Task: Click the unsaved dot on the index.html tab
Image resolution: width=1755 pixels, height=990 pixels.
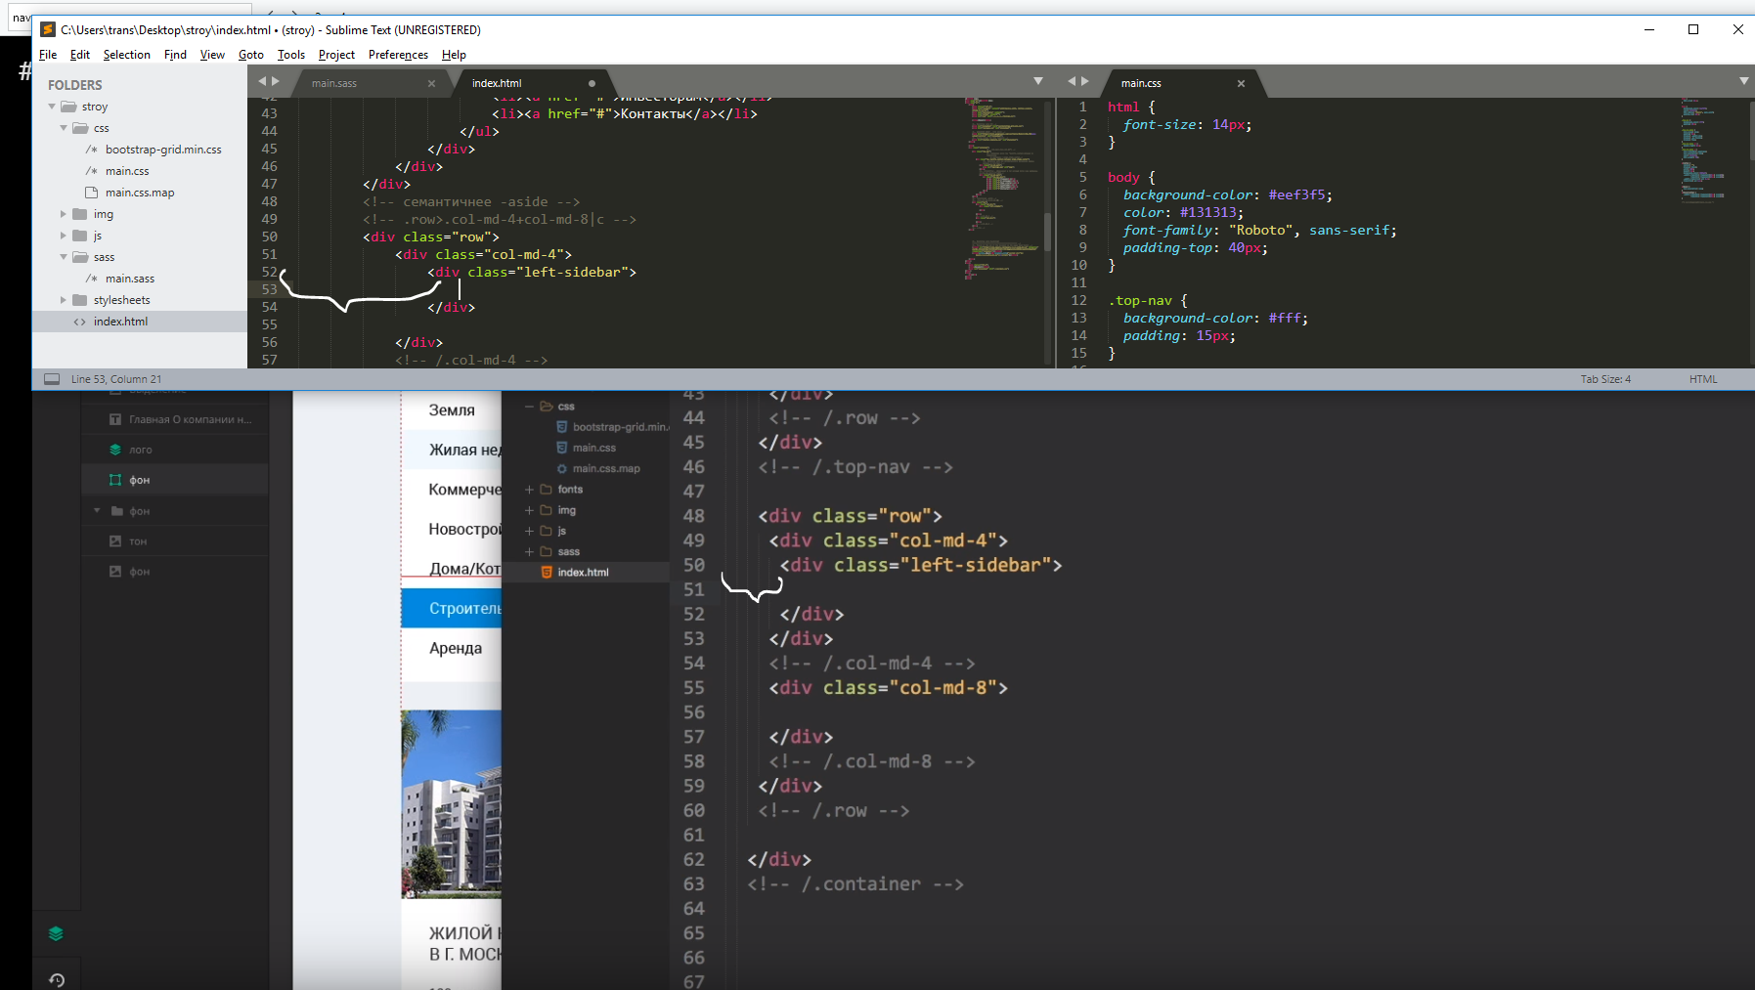Action: (592, 83)
